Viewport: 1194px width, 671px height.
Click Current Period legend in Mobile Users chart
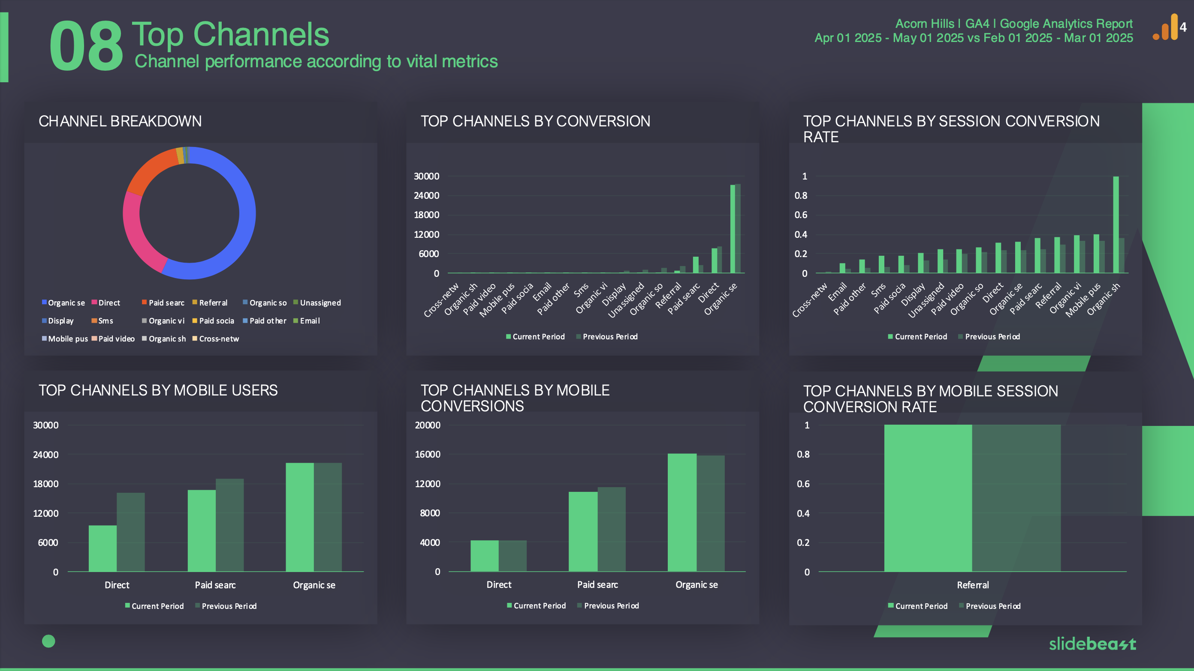tap(154, 606)
